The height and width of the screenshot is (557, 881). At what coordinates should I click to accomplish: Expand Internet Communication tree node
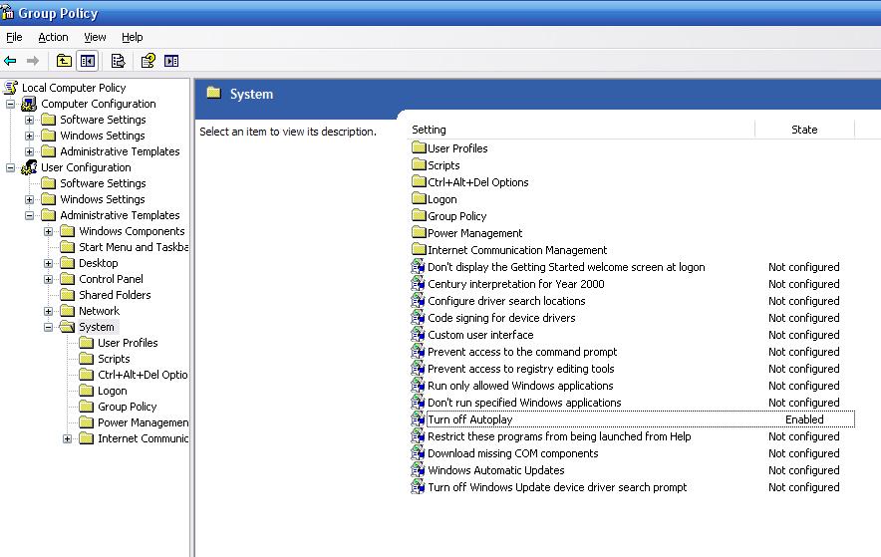tap(68, 438)
